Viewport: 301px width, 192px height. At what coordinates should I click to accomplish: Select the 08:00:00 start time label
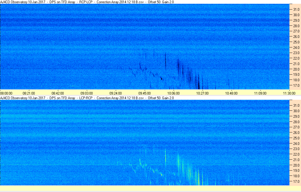click(x=6, y=93)
